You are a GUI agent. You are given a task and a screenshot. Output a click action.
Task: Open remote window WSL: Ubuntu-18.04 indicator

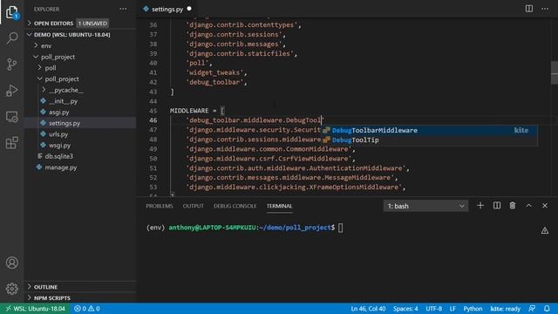point(35,309)
